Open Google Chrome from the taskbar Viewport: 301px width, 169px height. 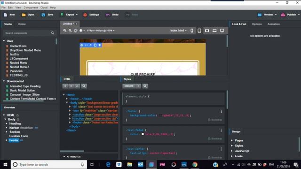tap(195, 165)
